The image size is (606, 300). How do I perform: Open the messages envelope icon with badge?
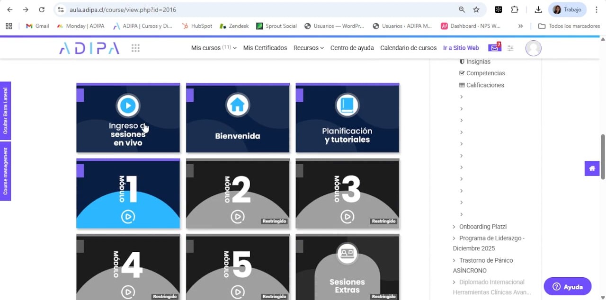click(494, 47)
